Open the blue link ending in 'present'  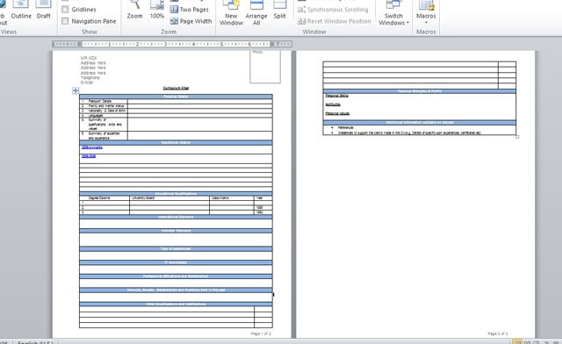tap(92, 147)
